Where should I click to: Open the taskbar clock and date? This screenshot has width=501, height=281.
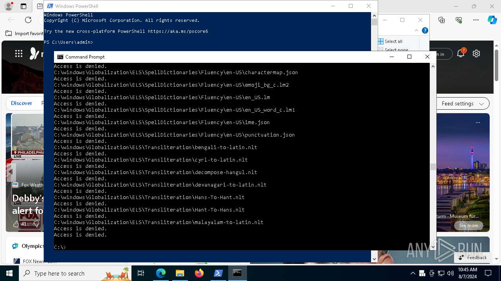[467, 273]
